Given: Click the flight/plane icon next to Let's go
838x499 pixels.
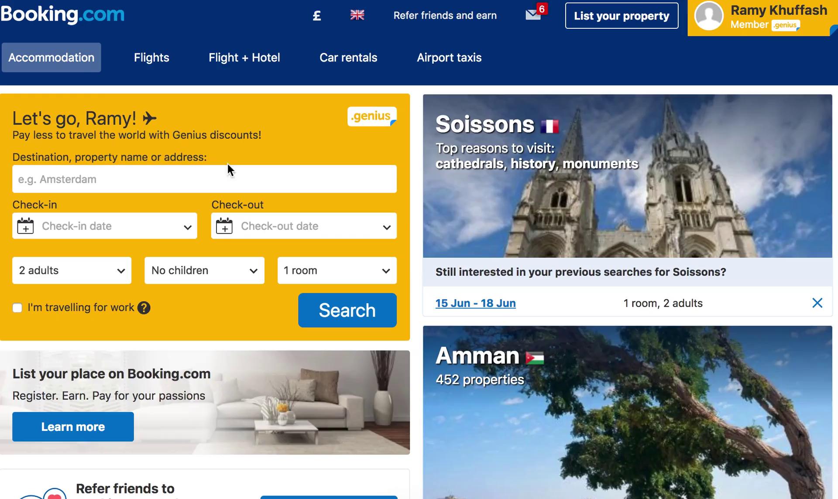Looking at the screenshot, I should (x=151, y=118).
